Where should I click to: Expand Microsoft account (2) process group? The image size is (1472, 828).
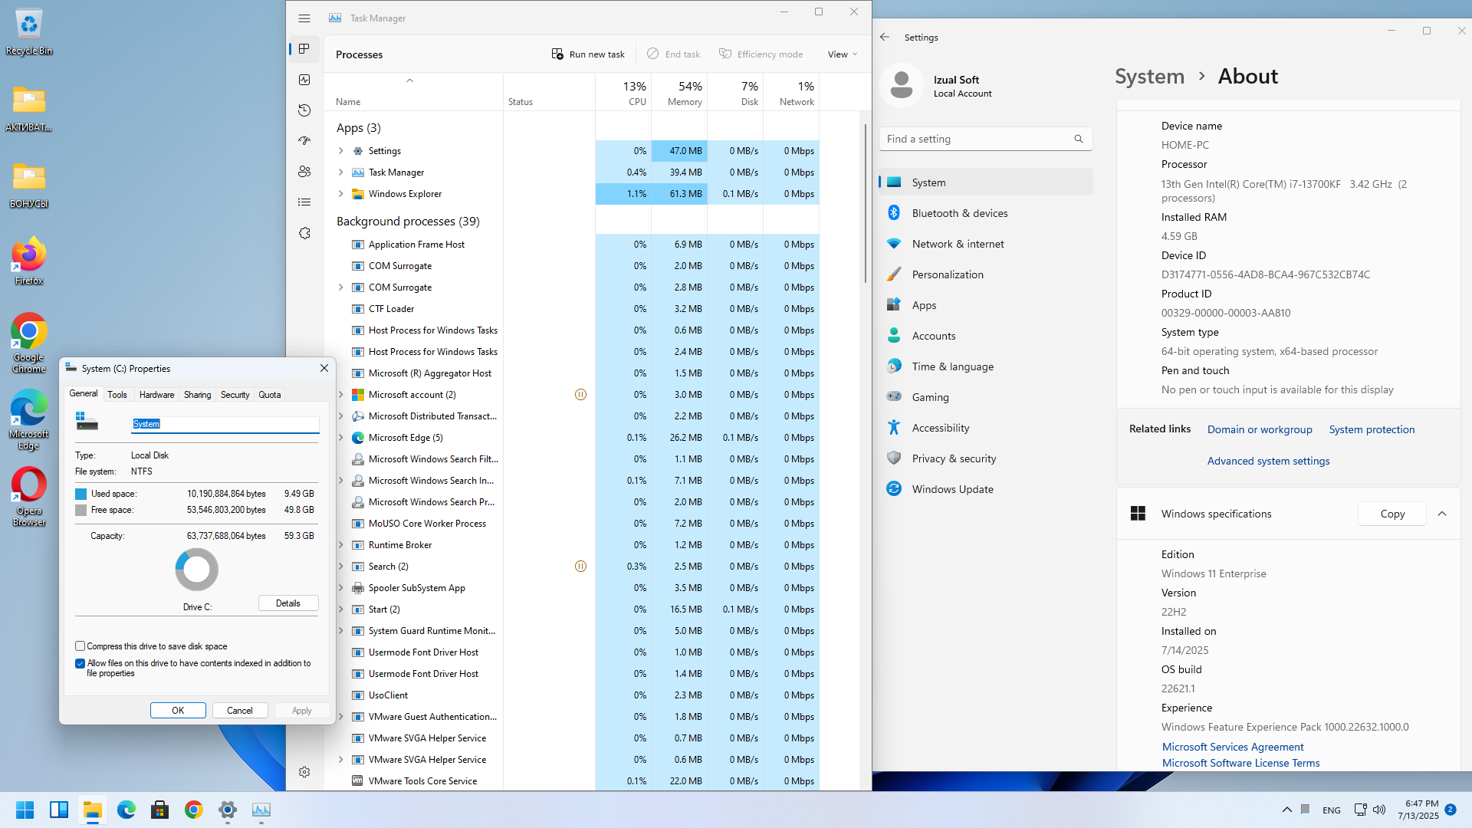pos(341,395)
